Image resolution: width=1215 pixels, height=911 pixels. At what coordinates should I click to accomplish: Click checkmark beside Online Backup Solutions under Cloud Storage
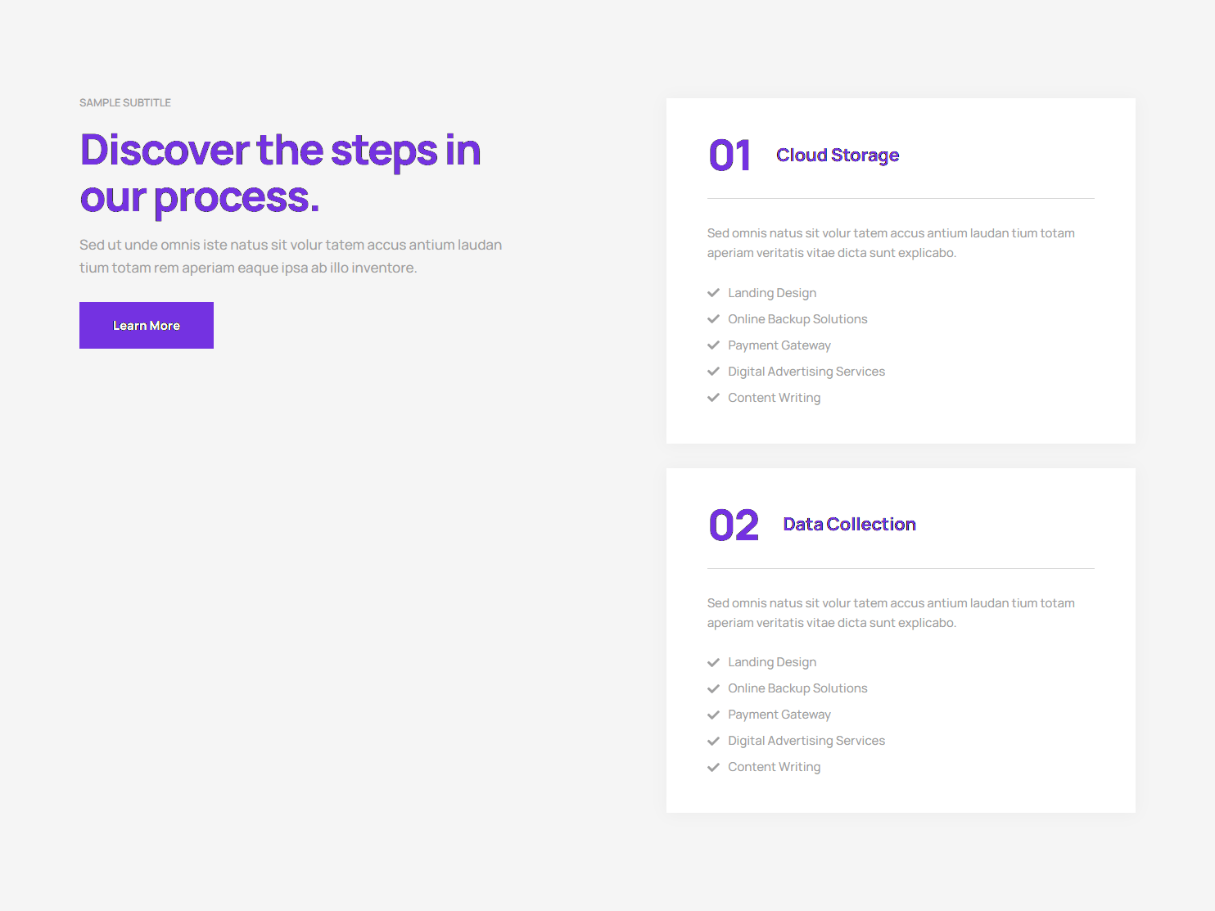coord(713,319)
